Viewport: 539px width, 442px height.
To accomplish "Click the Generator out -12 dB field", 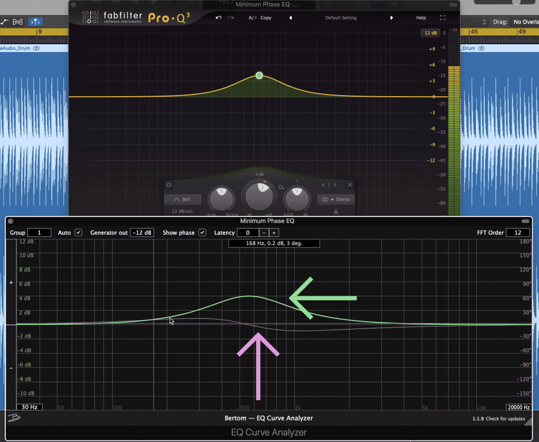I will click(142, 233).
